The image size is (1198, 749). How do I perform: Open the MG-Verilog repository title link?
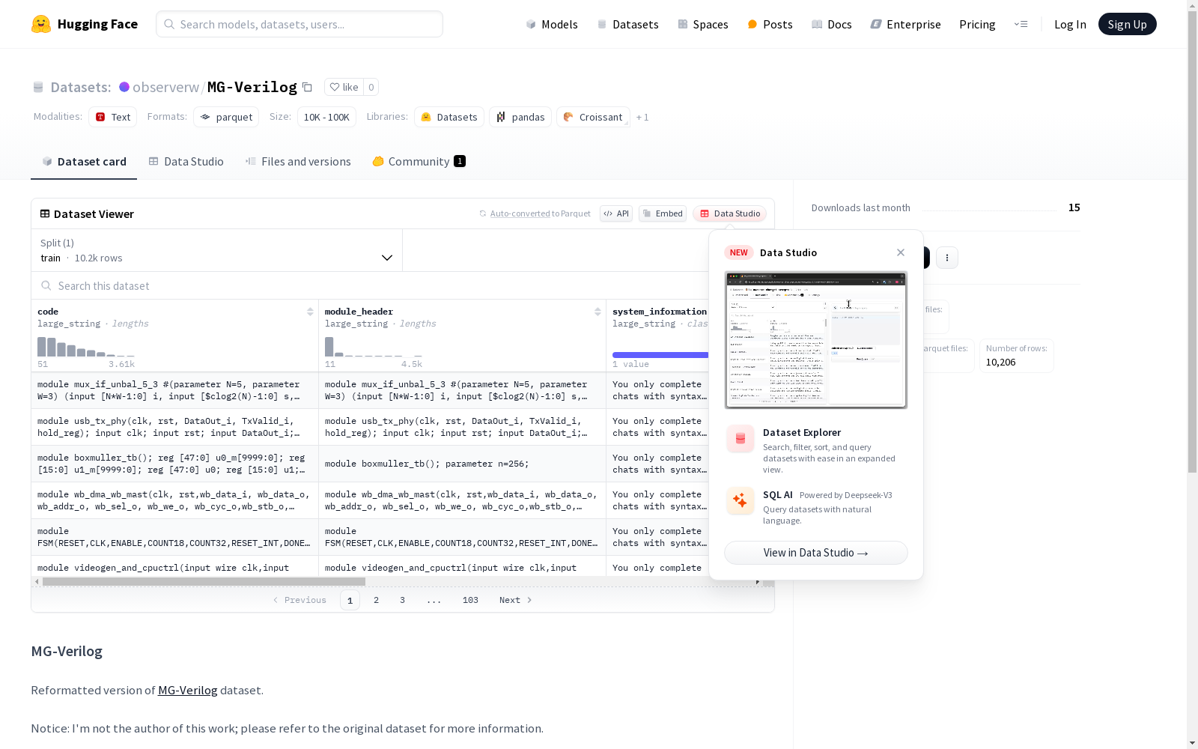click(252, 87)
